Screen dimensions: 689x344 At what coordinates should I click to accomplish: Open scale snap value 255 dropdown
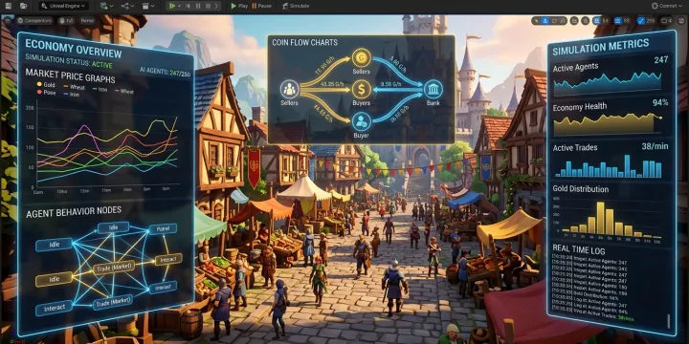pyautogui.click(x=651, y=21)
